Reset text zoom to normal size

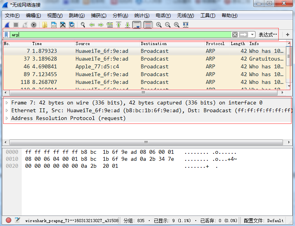[177, 25]
